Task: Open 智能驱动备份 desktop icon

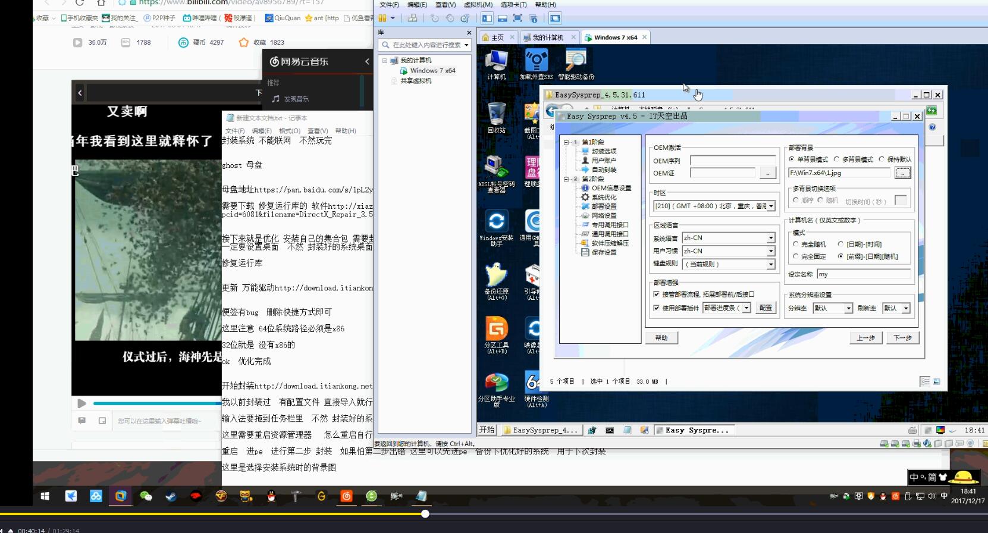Action: (x=576, y=65)
